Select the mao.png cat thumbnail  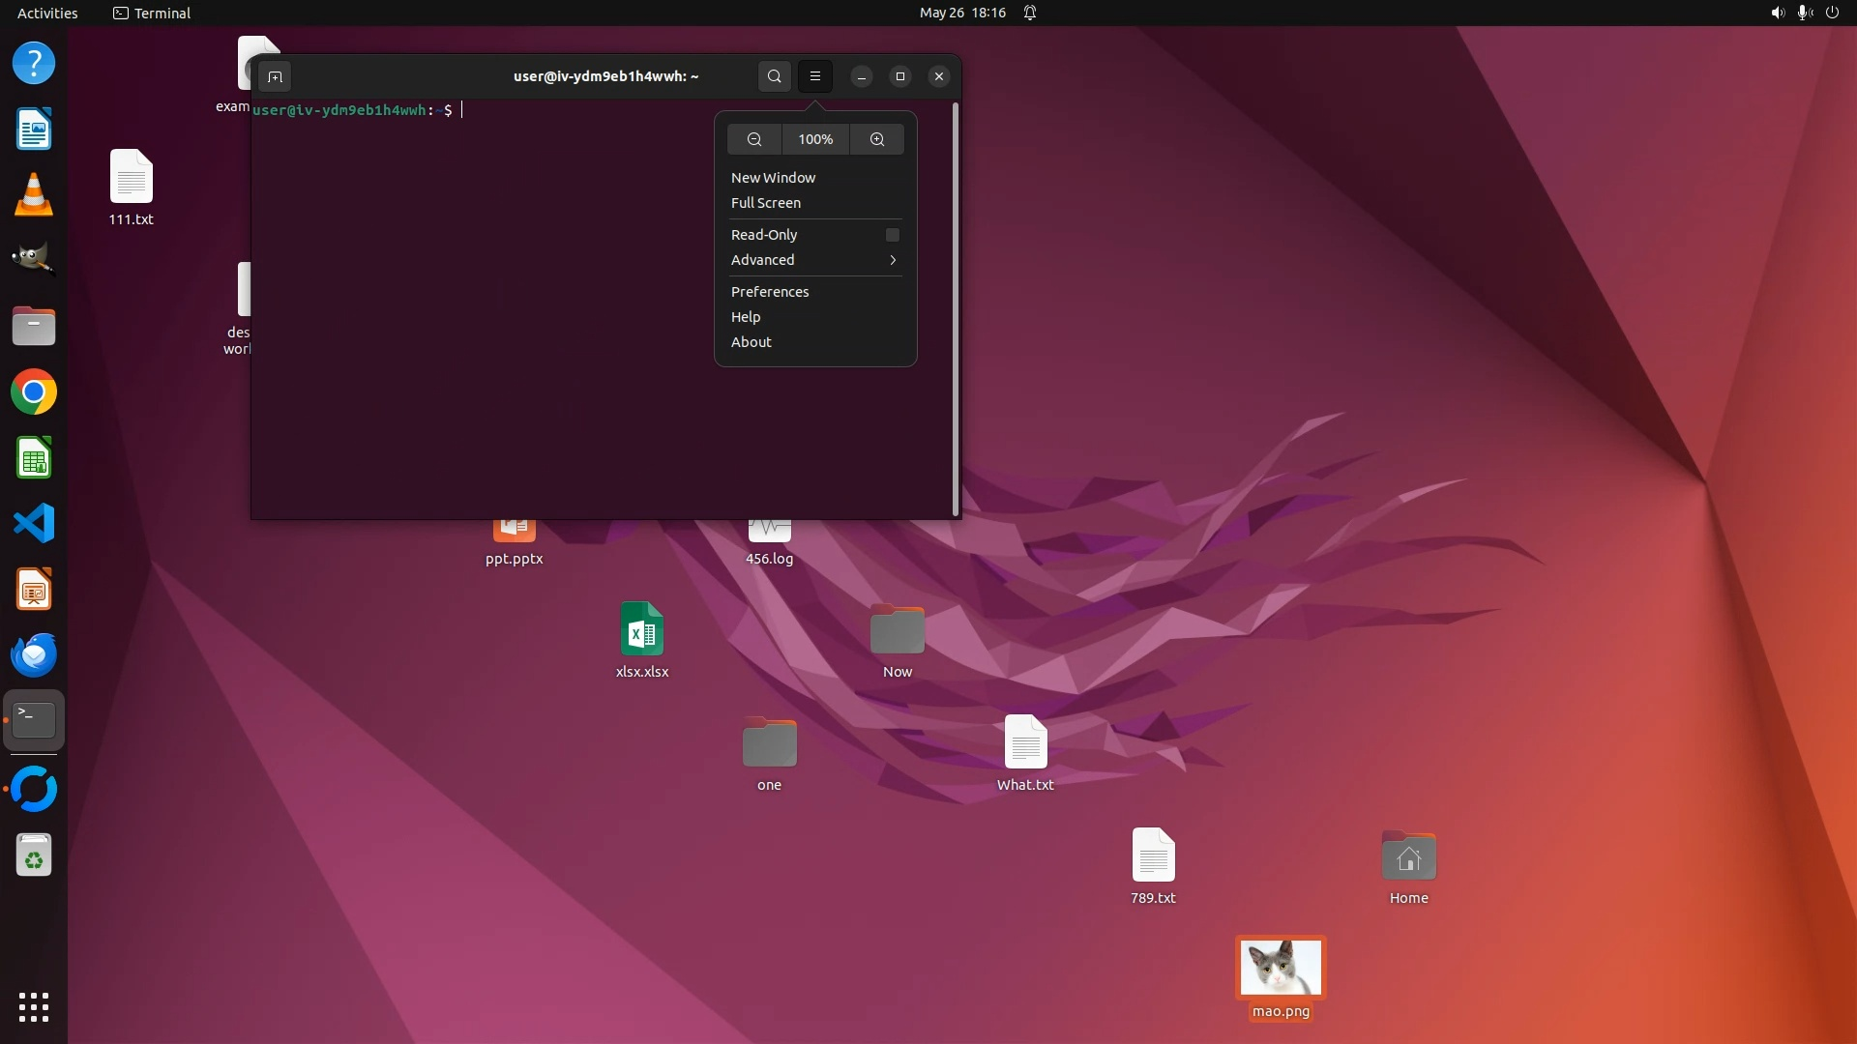click(1281, 967)
